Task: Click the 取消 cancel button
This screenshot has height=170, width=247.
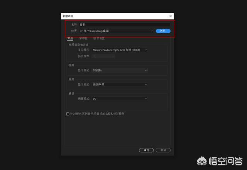Action: coord(164,150)
